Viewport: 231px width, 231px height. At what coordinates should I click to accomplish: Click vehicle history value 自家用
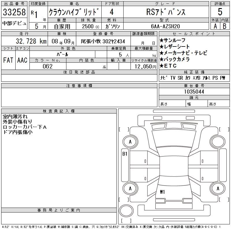click(62, 27)
